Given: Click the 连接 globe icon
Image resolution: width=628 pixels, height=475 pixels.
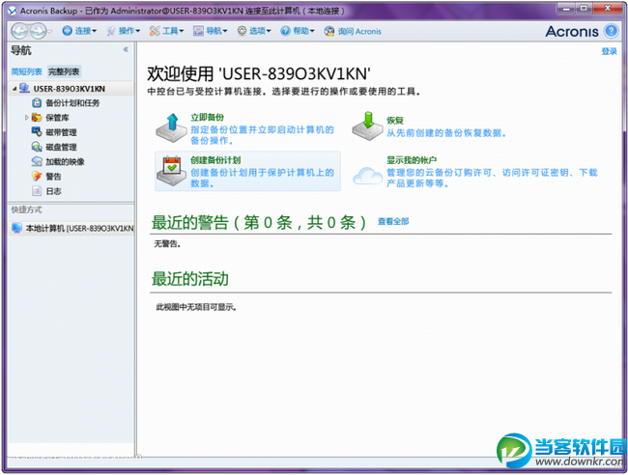Looking at the screenshot, I should (68, 31).
